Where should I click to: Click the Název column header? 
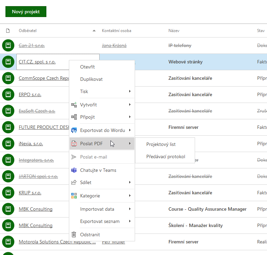click(174, 31)
